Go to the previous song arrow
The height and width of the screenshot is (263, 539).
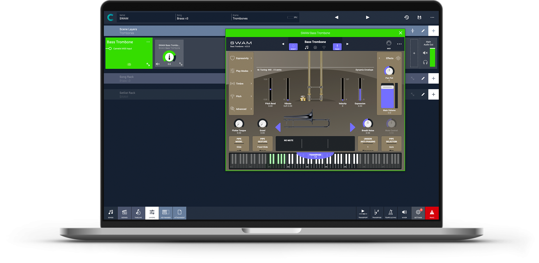[x=337, y=17]
